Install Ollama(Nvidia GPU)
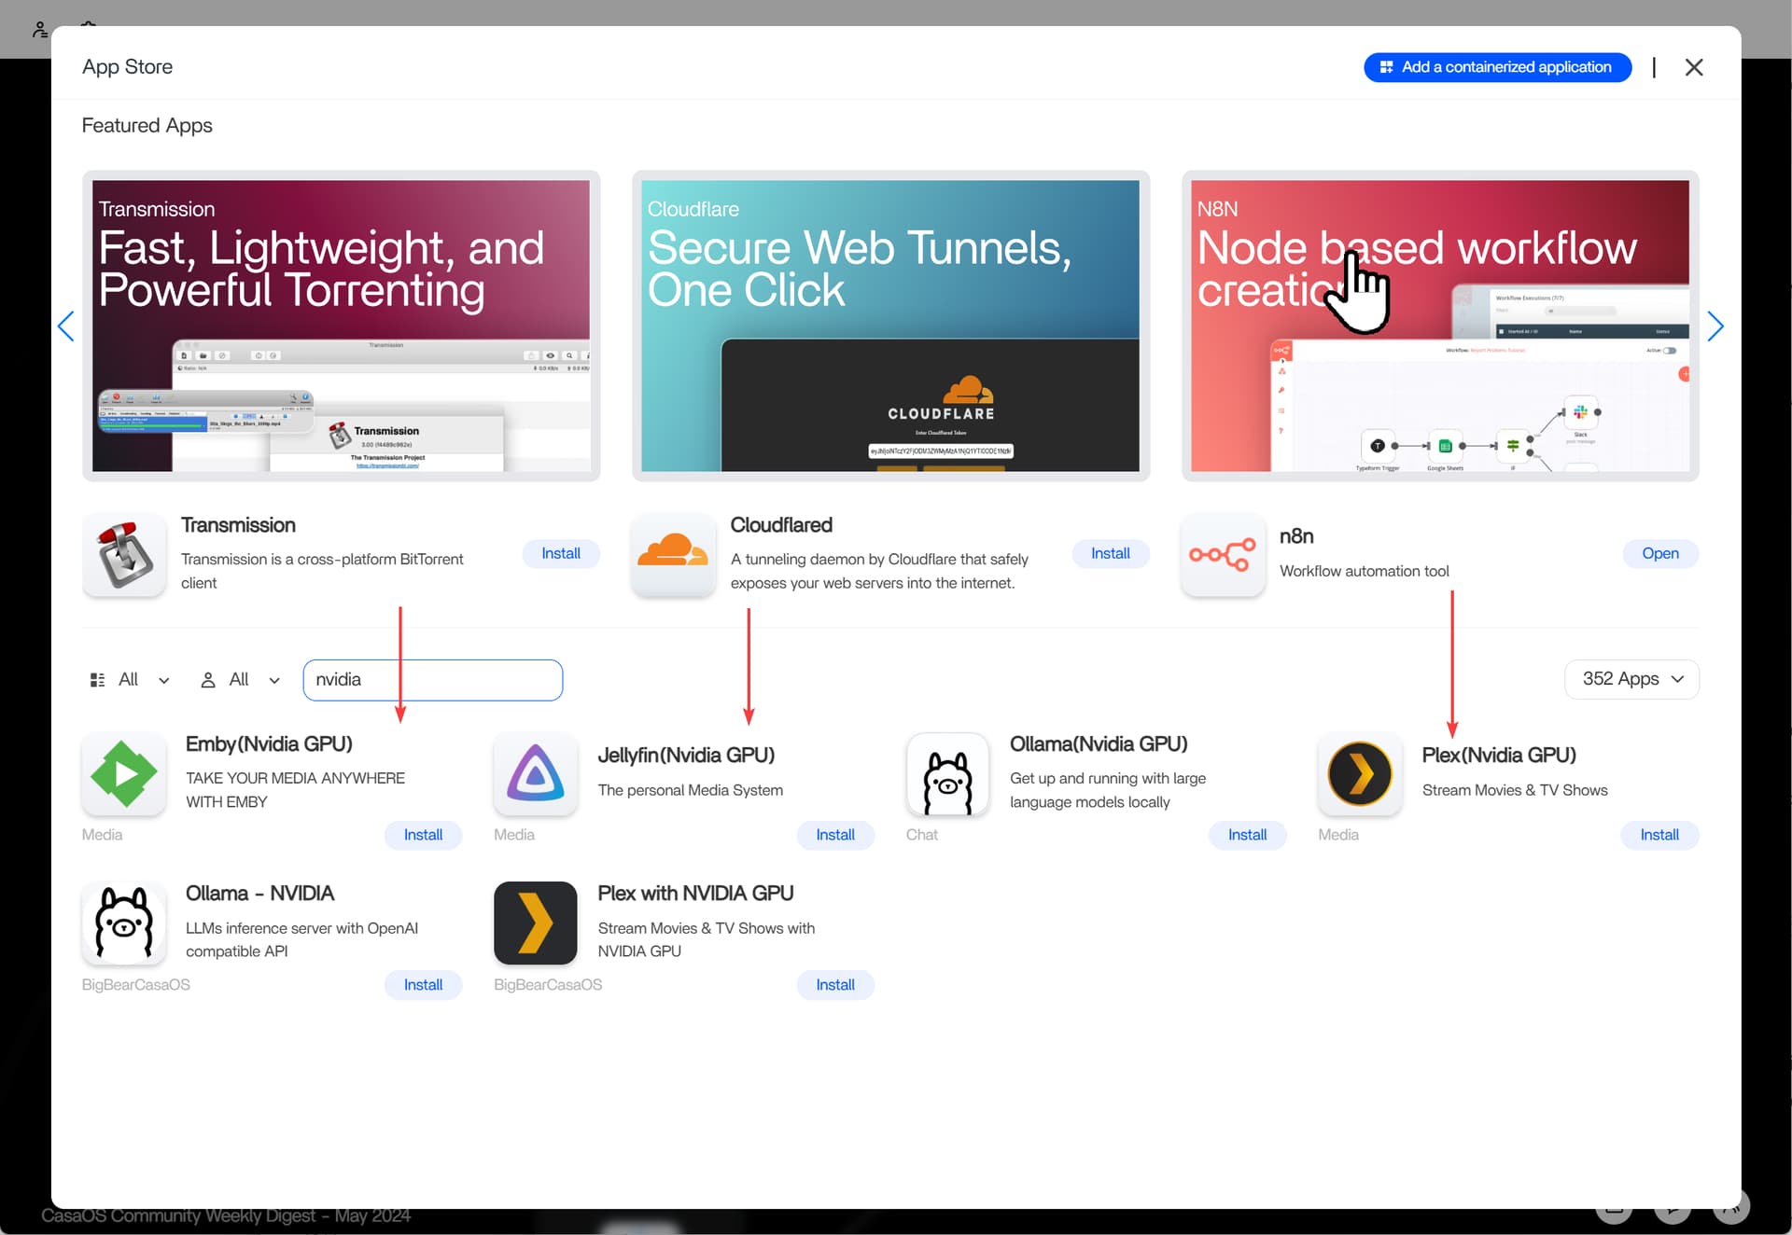Viewport: 1792px width, 1235px height. point(1247,836)
